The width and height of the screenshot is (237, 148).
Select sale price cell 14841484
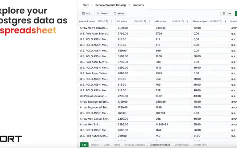click(x=172, y=125)
